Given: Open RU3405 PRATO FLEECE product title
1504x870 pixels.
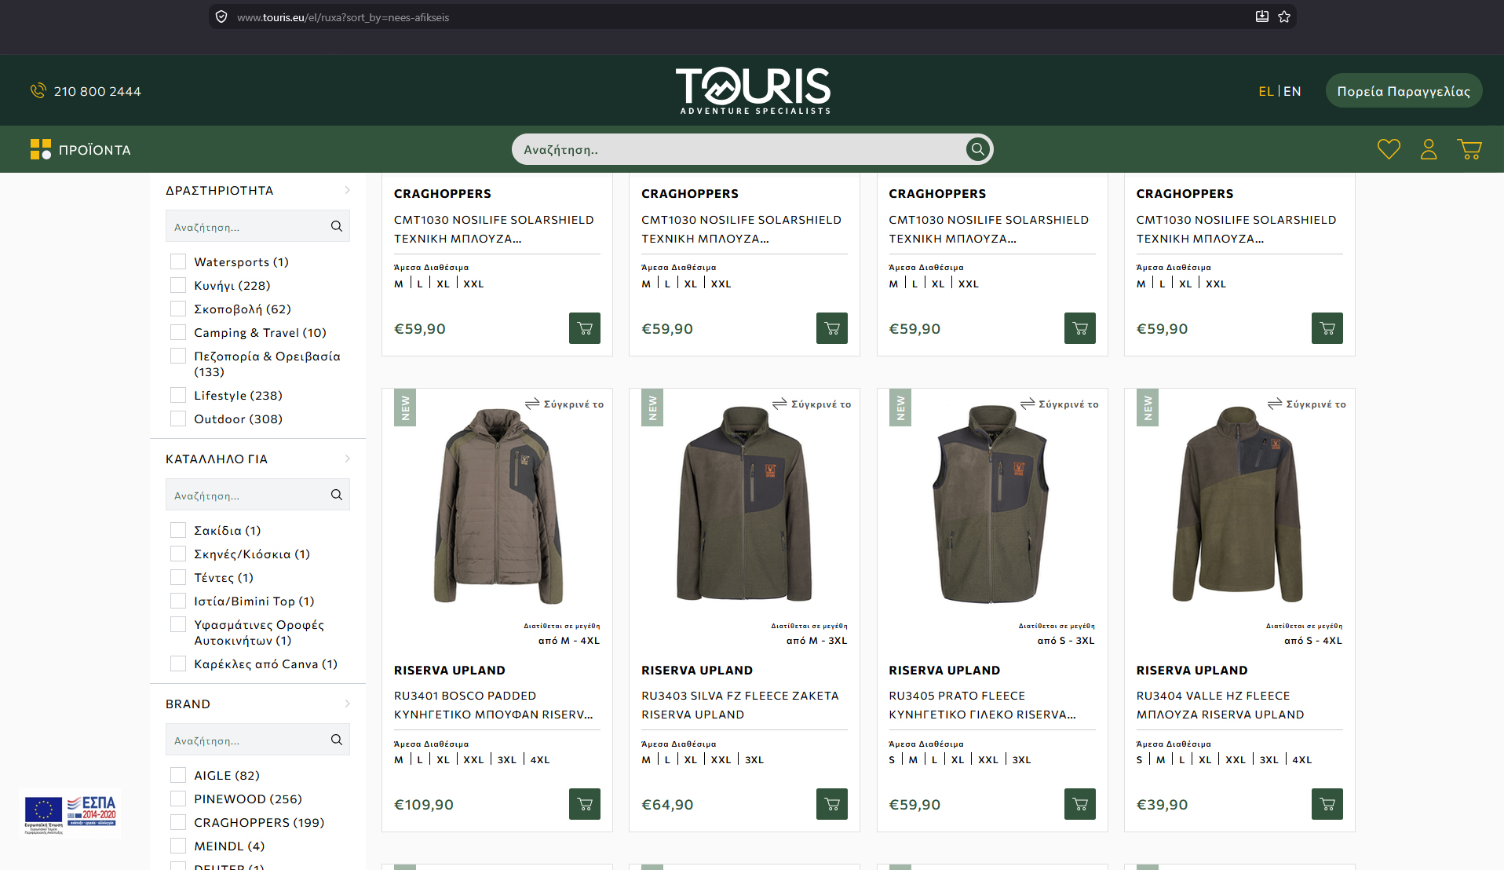Looking at the screenshot, I should [982, 705].
